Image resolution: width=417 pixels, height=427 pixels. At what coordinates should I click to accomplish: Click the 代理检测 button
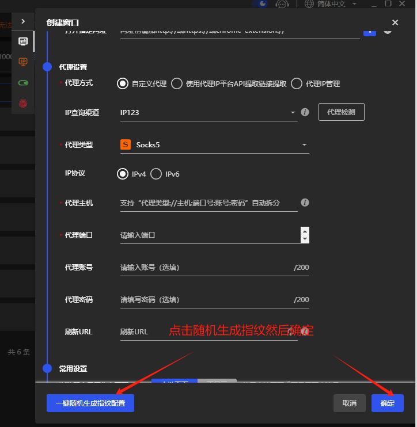(x=341, y=112)
